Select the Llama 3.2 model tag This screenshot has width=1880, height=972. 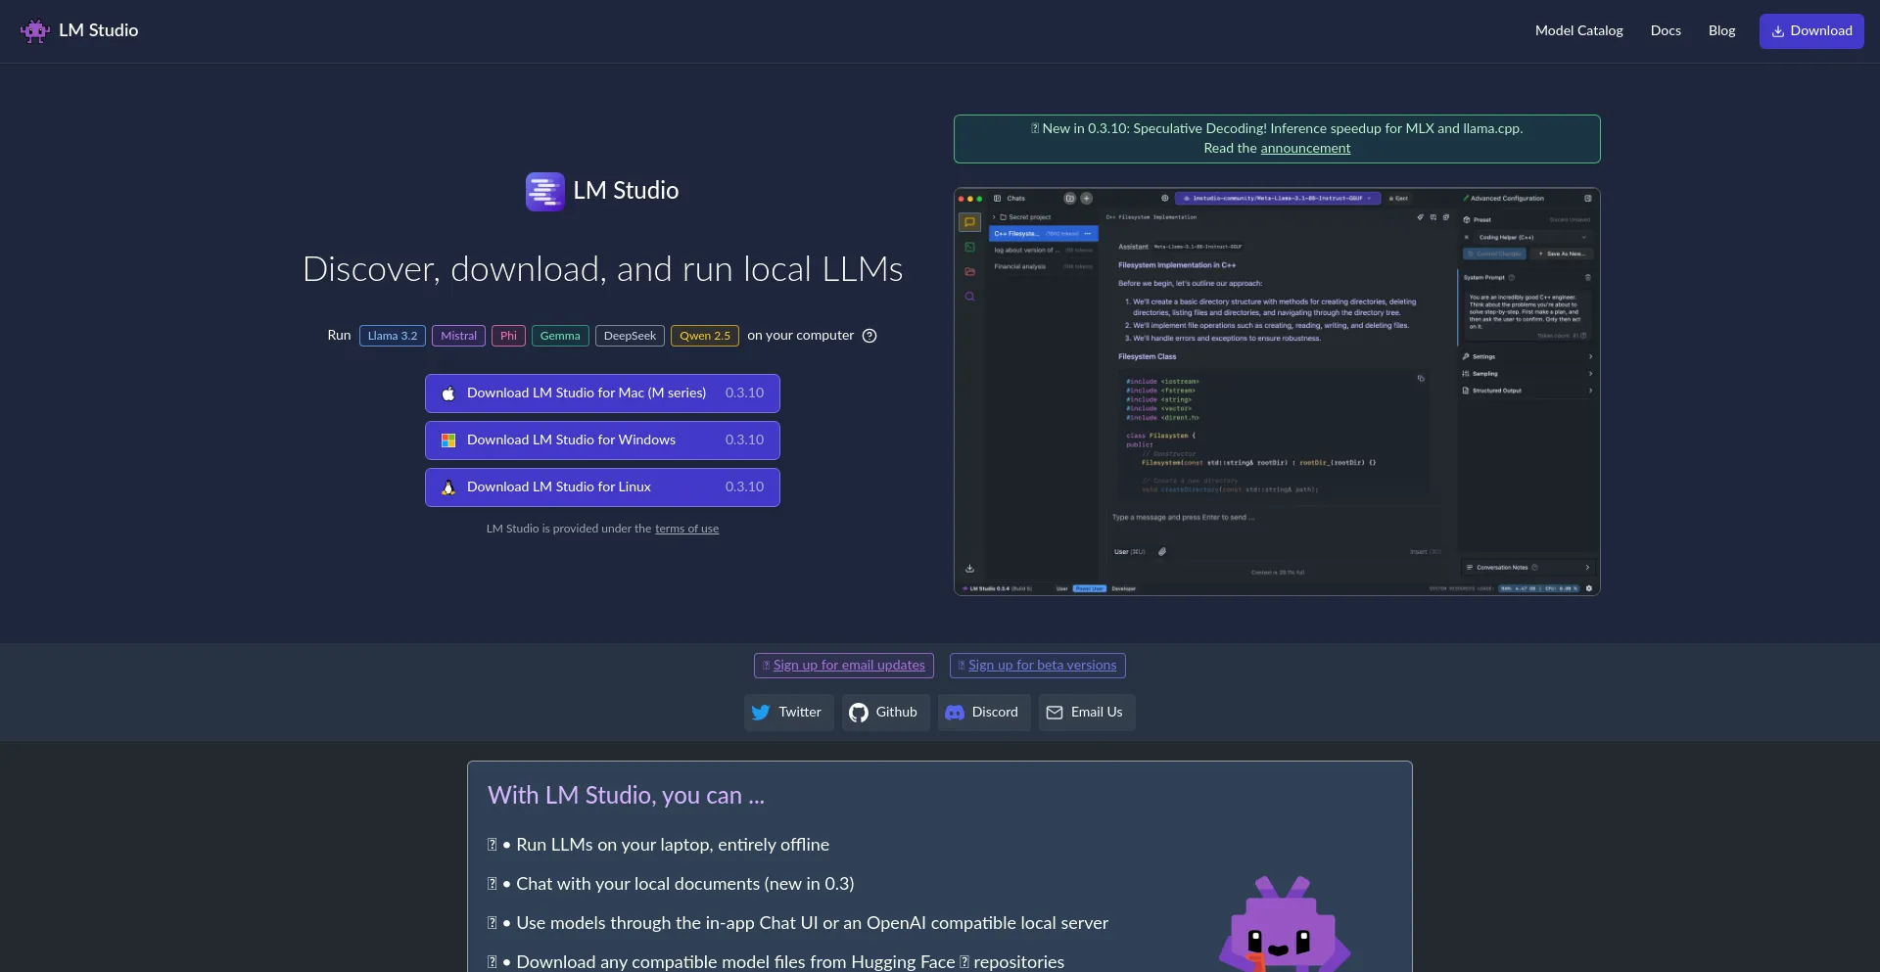tap(392, 336)
